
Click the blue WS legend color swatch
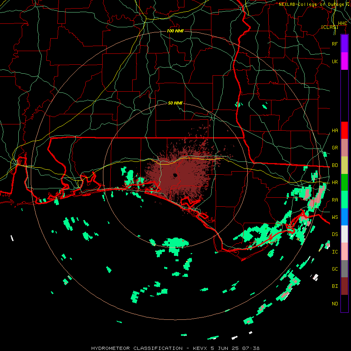tap(344, 217)
